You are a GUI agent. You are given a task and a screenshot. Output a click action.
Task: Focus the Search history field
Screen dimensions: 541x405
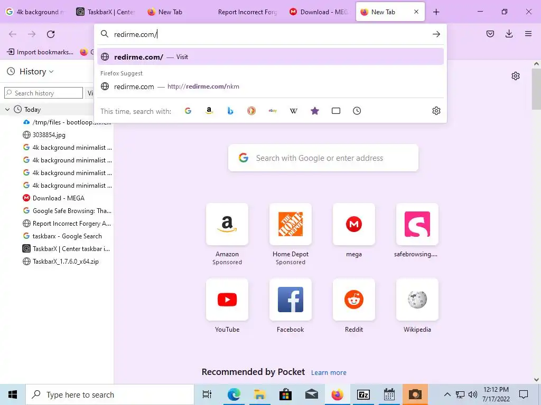(43, 93)
